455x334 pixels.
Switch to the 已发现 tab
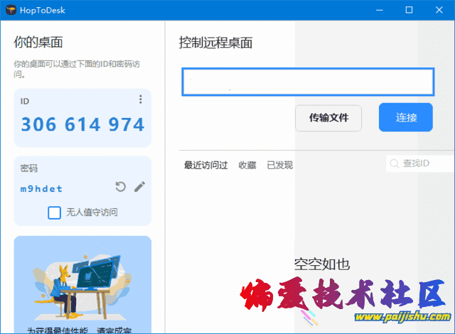(279, 165)
